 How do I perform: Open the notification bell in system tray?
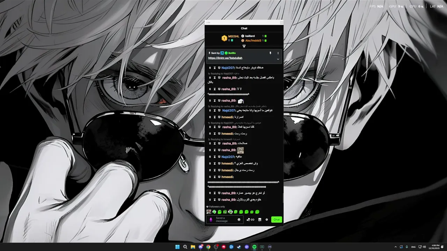point(442,247)
